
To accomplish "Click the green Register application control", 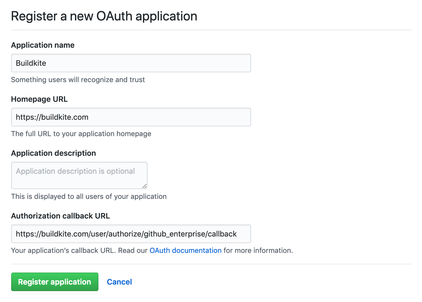I will (x=55, y=282).
